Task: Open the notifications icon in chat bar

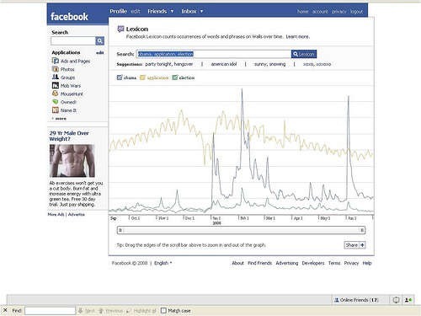Action: [x=396, y=300]
